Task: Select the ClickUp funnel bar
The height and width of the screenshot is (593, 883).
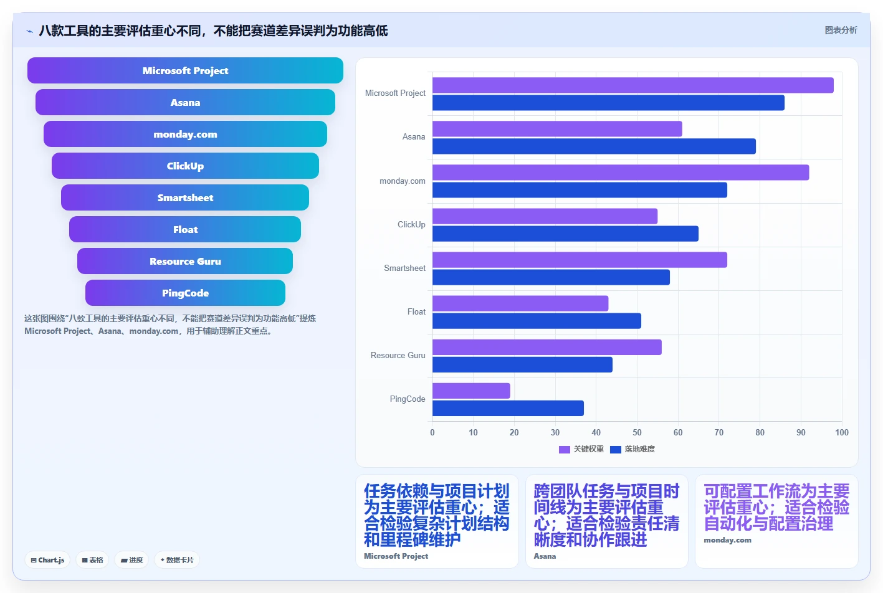Action: pyautogui.click(x=185, y=166)
